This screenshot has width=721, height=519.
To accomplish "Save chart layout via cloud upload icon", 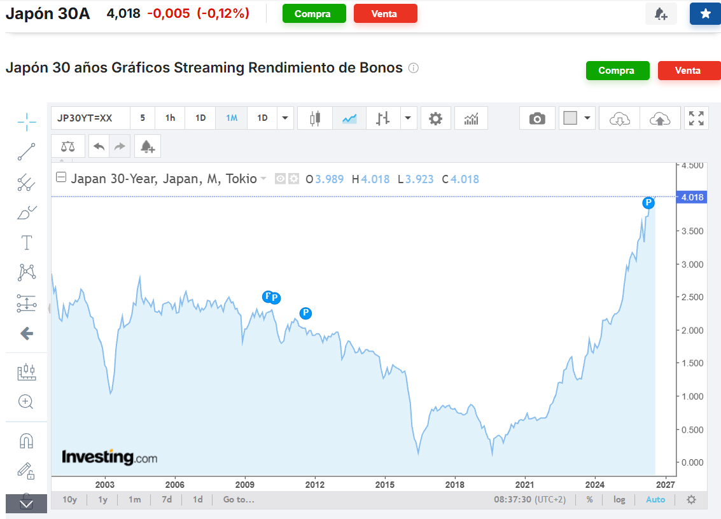I will point(660,118).
